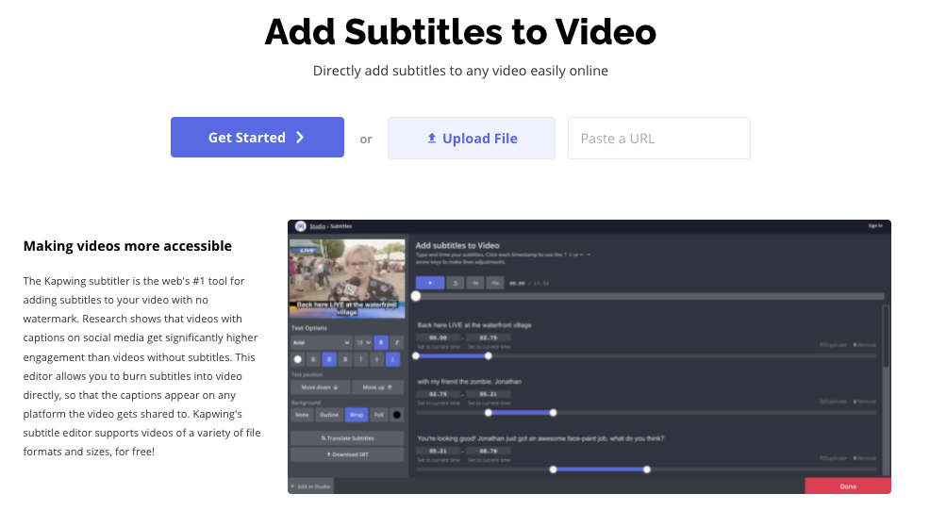Click the red Done button

coord(848,486)
